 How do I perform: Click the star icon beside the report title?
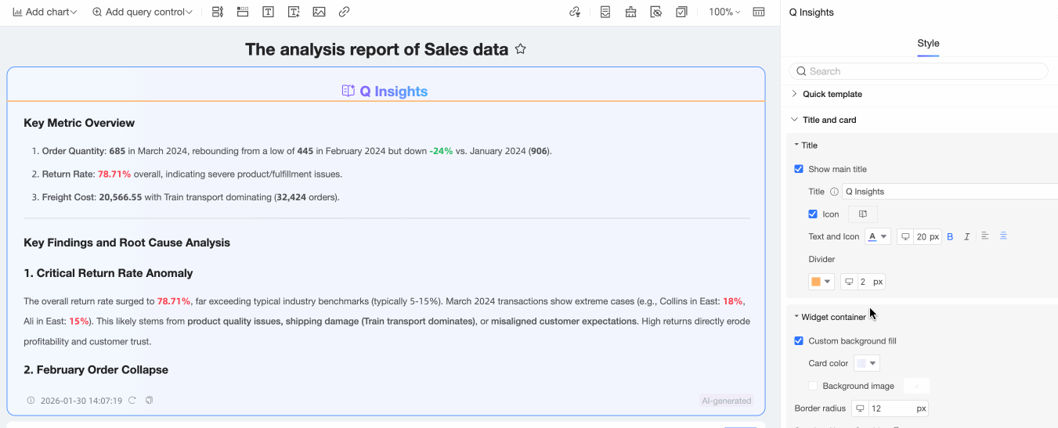(521, 49)
